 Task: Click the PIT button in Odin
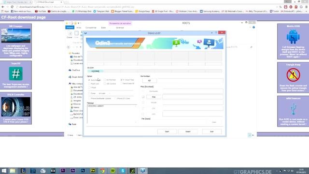[150, 81]
